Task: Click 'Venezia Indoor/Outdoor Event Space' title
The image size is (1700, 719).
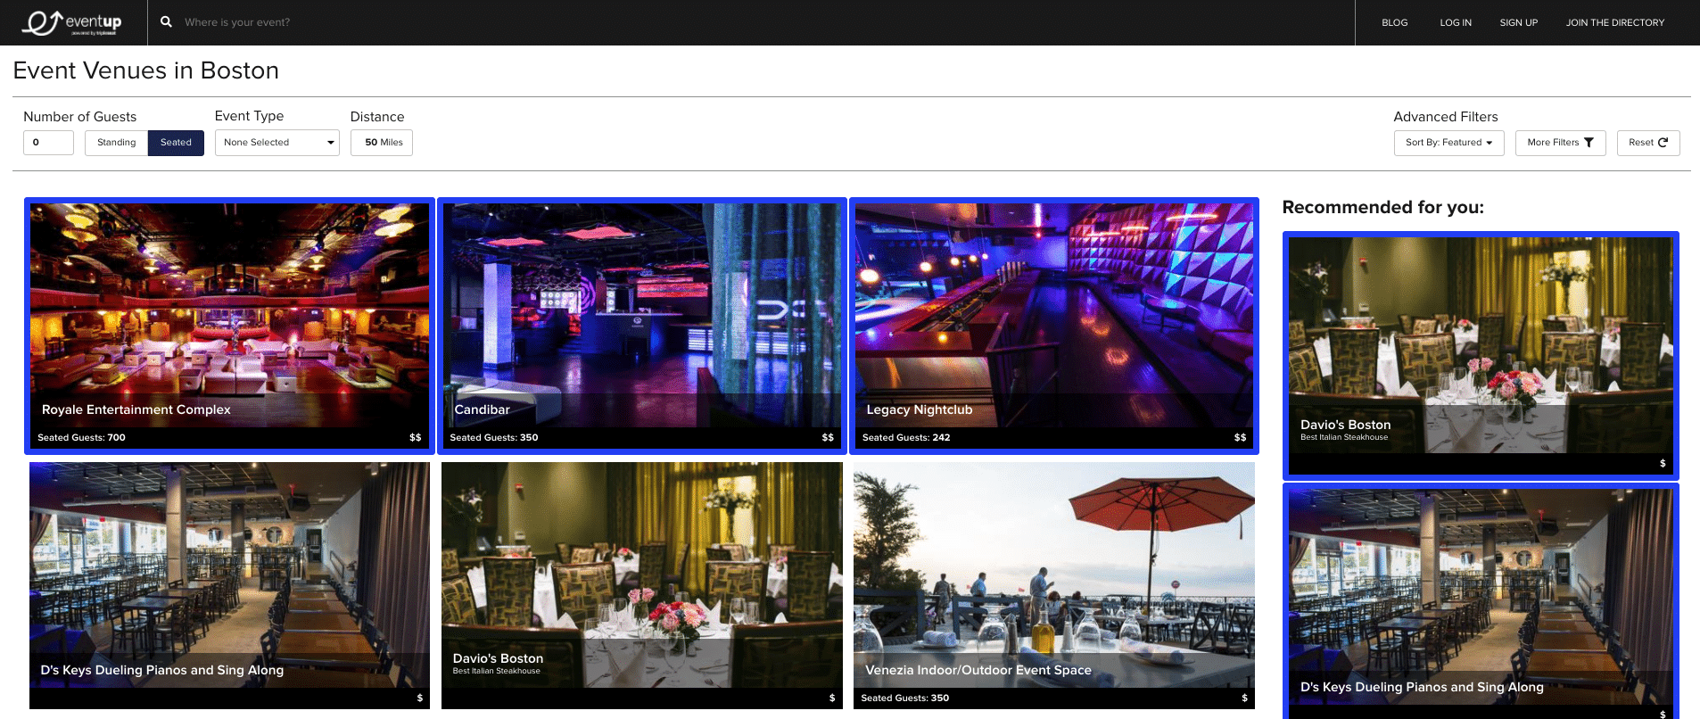Action: coord(978,670)
